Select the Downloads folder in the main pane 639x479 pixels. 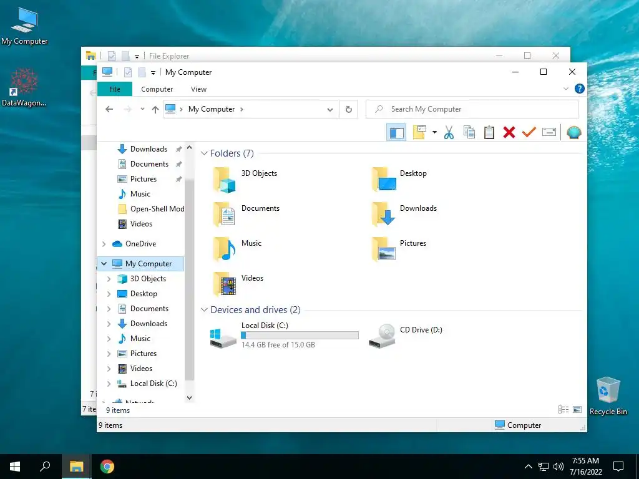tap(404, 215)
